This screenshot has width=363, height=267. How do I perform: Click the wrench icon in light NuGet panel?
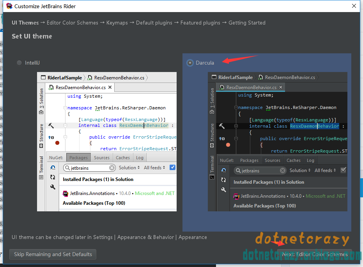click(53, 187)
